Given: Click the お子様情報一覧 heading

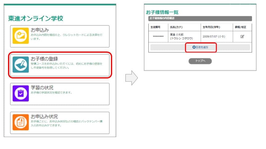Looking at the screenshot, I should point(162,12).
